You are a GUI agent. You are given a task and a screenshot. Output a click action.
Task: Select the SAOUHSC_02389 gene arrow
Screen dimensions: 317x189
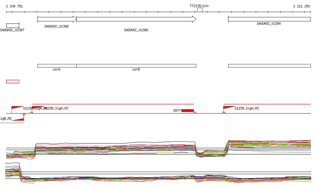click(x=136, y=19)
